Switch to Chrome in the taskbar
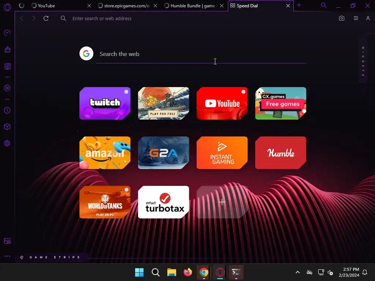This screenshot has width=375, height=281. [x=204, y=272]
